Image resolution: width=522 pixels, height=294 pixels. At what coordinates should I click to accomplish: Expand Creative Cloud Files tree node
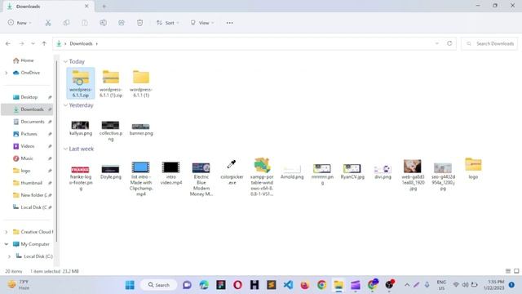pyautogui.click(x=7, y=232)
